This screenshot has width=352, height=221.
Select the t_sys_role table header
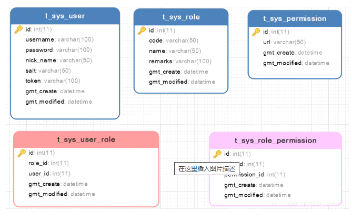[x=181, y=17]
